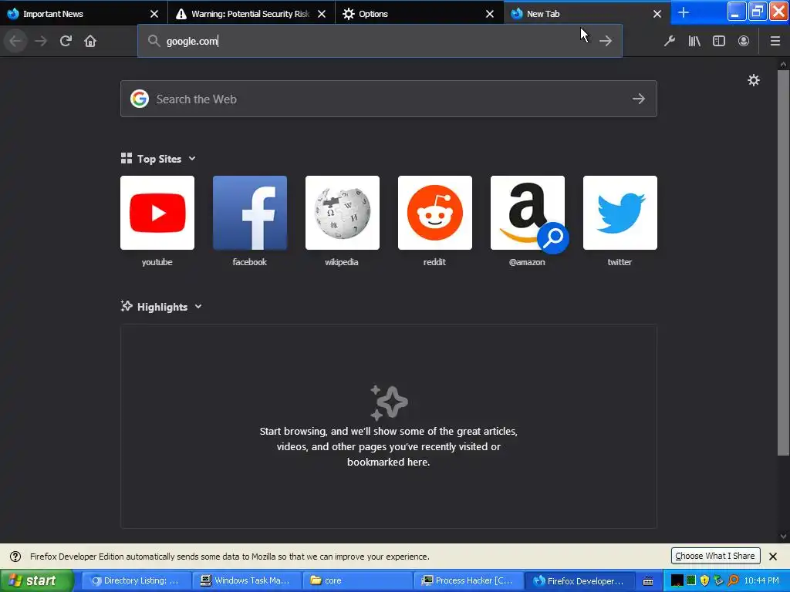
Task: Open the facebook top site tile
Action: pos(250,213)
